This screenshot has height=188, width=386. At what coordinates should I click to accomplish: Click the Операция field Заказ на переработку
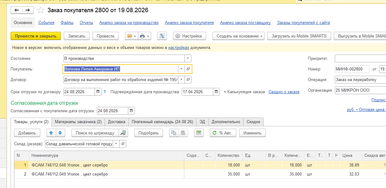pyautogui.click(x=360, y=80)
